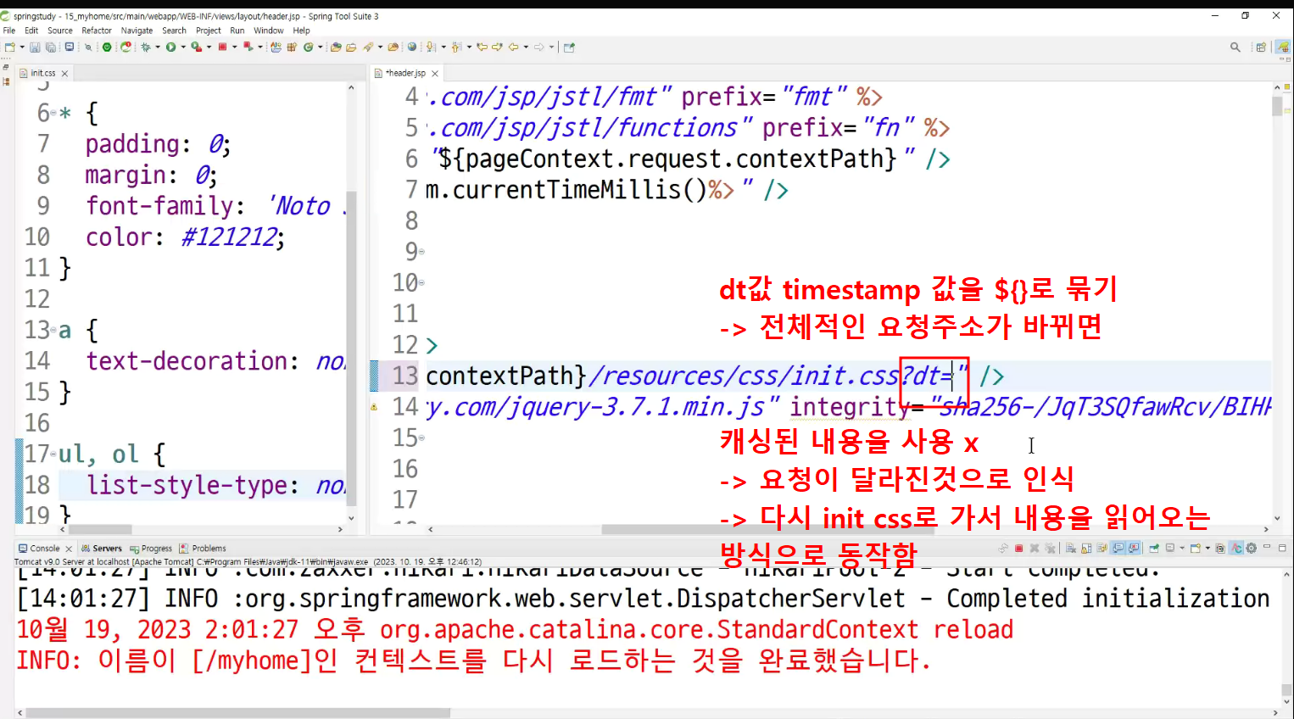Screen dimensions: 1294x719
Task: Click the Back navigation yellow arrow
Action: tap(513, 47)
